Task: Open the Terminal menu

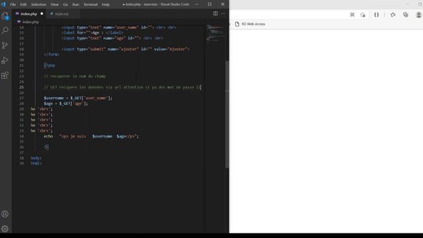Action: [x=91, y=5]
